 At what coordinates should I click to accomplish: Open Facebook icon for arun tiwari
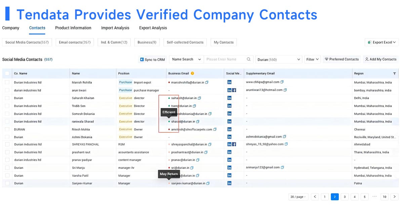click(234, 90)
